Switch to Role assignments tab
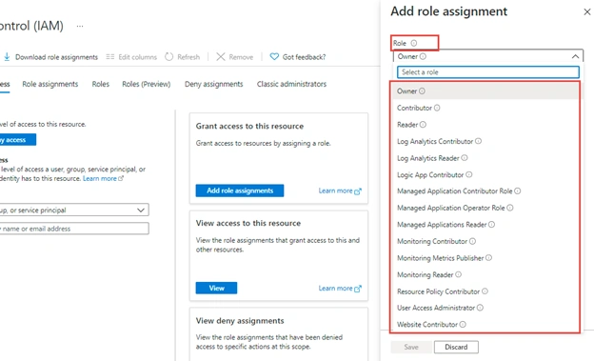Image resolution: width=594 pixels, height=361 pixels. [50, 84]
